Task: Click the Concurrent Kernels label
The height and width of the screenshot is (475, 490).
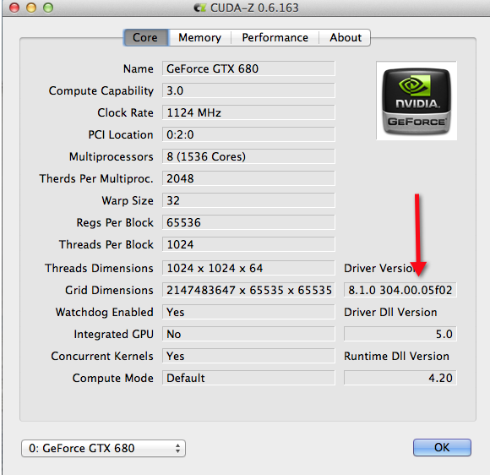Action: (102, 356)
